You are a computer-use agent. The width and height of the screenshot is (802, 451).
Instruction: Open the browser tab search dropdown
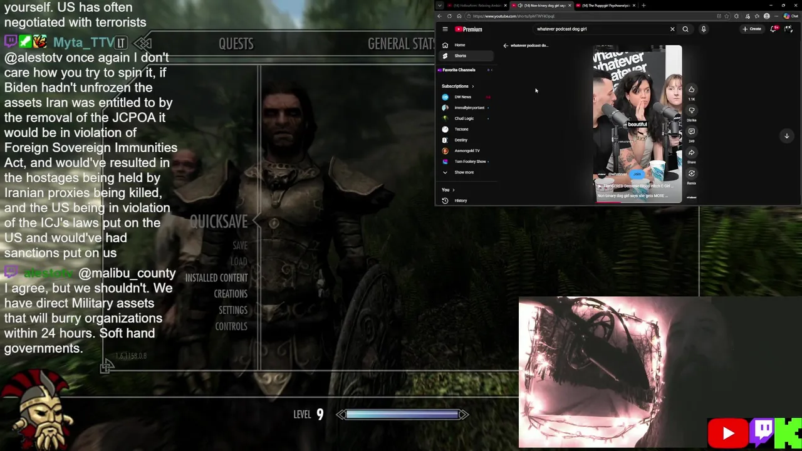[x=440, y=6]
